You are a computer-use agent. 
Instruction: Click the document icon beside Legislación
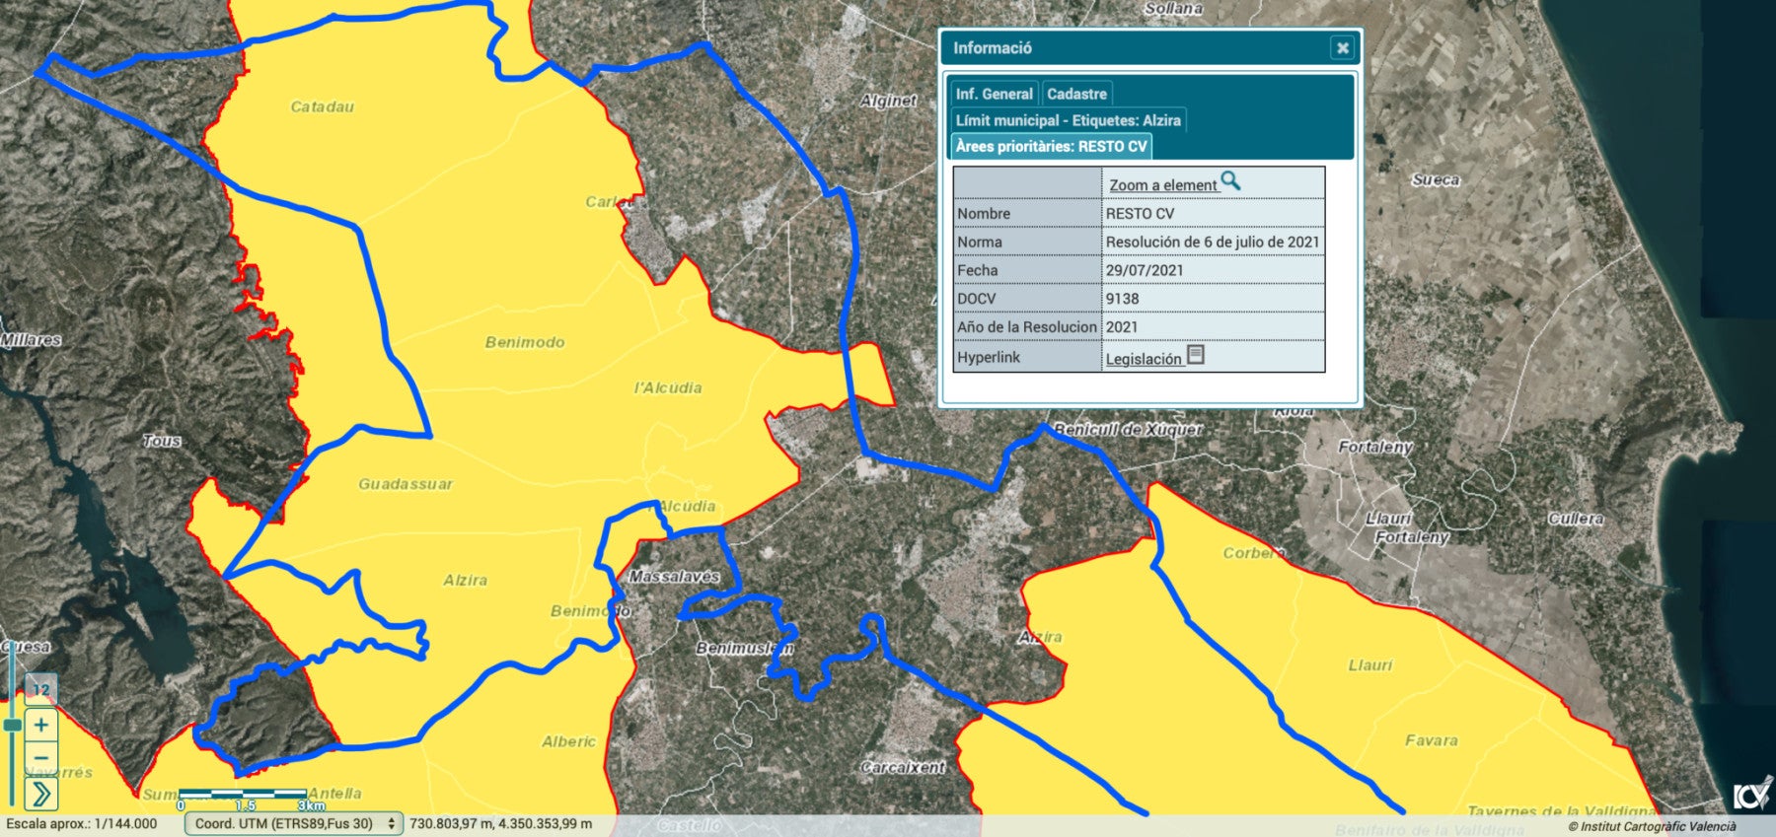pyautogui.click(x=1196, y=354)
